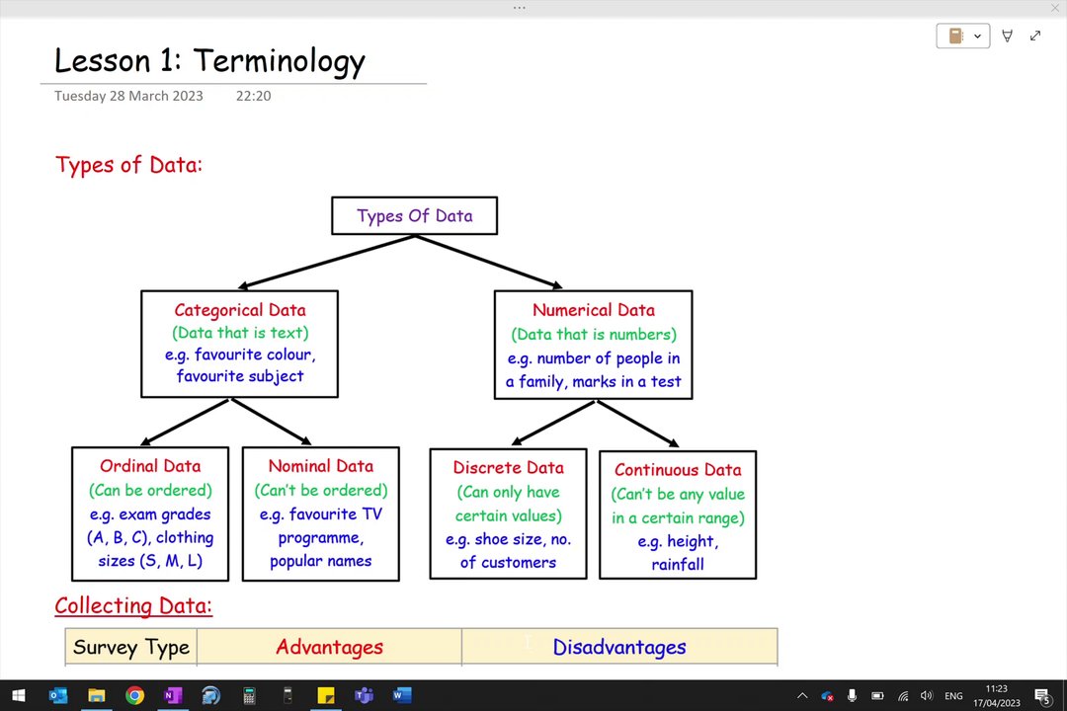Open the Windows Start menu
Viewport: 1067px width, 711px height.
(x=19, y=695)
